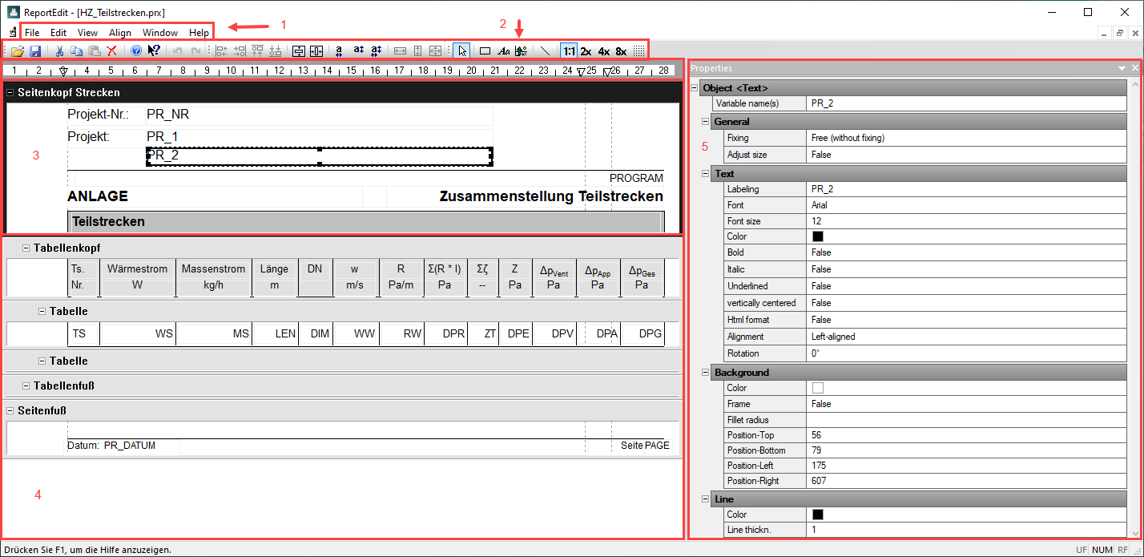Click the Align top edges icon
This screenshot has width=1144, height=557.
(257, 50)
